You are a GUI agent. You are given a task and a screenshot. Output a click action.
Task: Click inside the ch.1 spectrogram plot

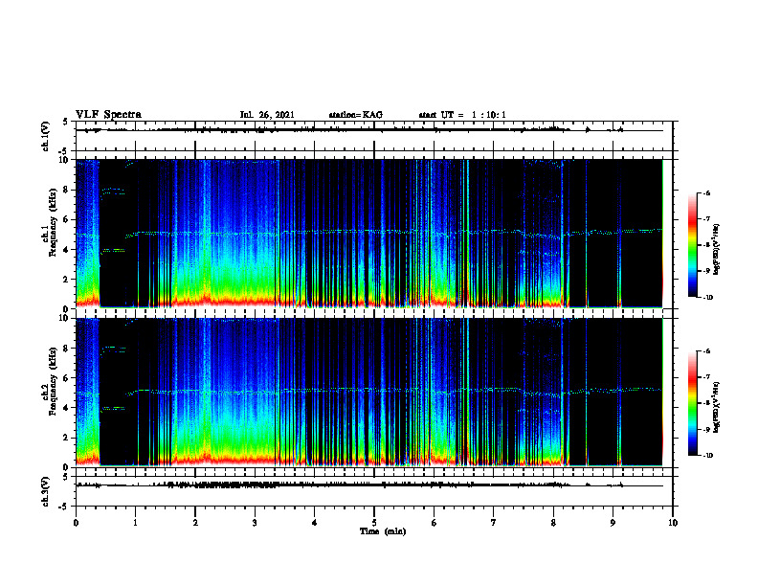point(374,234)
